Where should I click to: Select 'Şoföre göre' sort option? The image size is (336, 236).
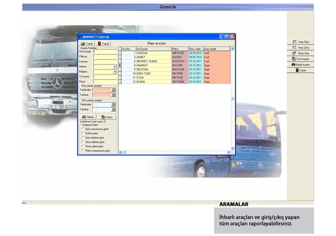coord(83,133)
